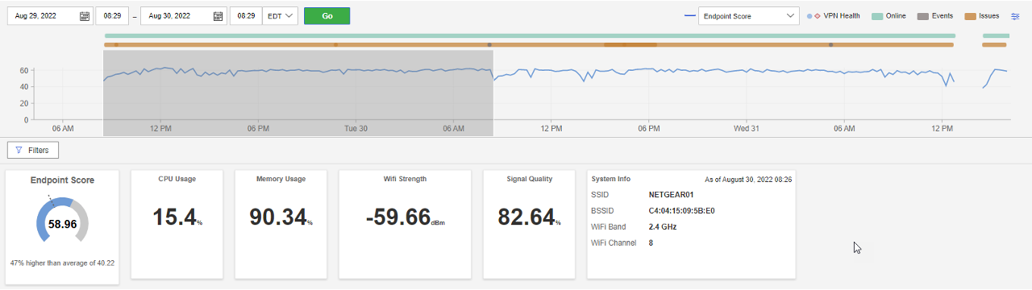The height and width of the screenshot is (290, 1032).
Task: Toggle the Events legend series
Action: [x=935, y=16]
